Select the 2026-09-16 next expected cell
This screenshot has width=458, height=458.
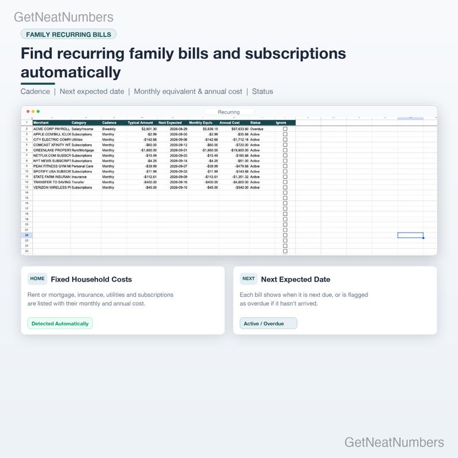click(x=172, y=182)
